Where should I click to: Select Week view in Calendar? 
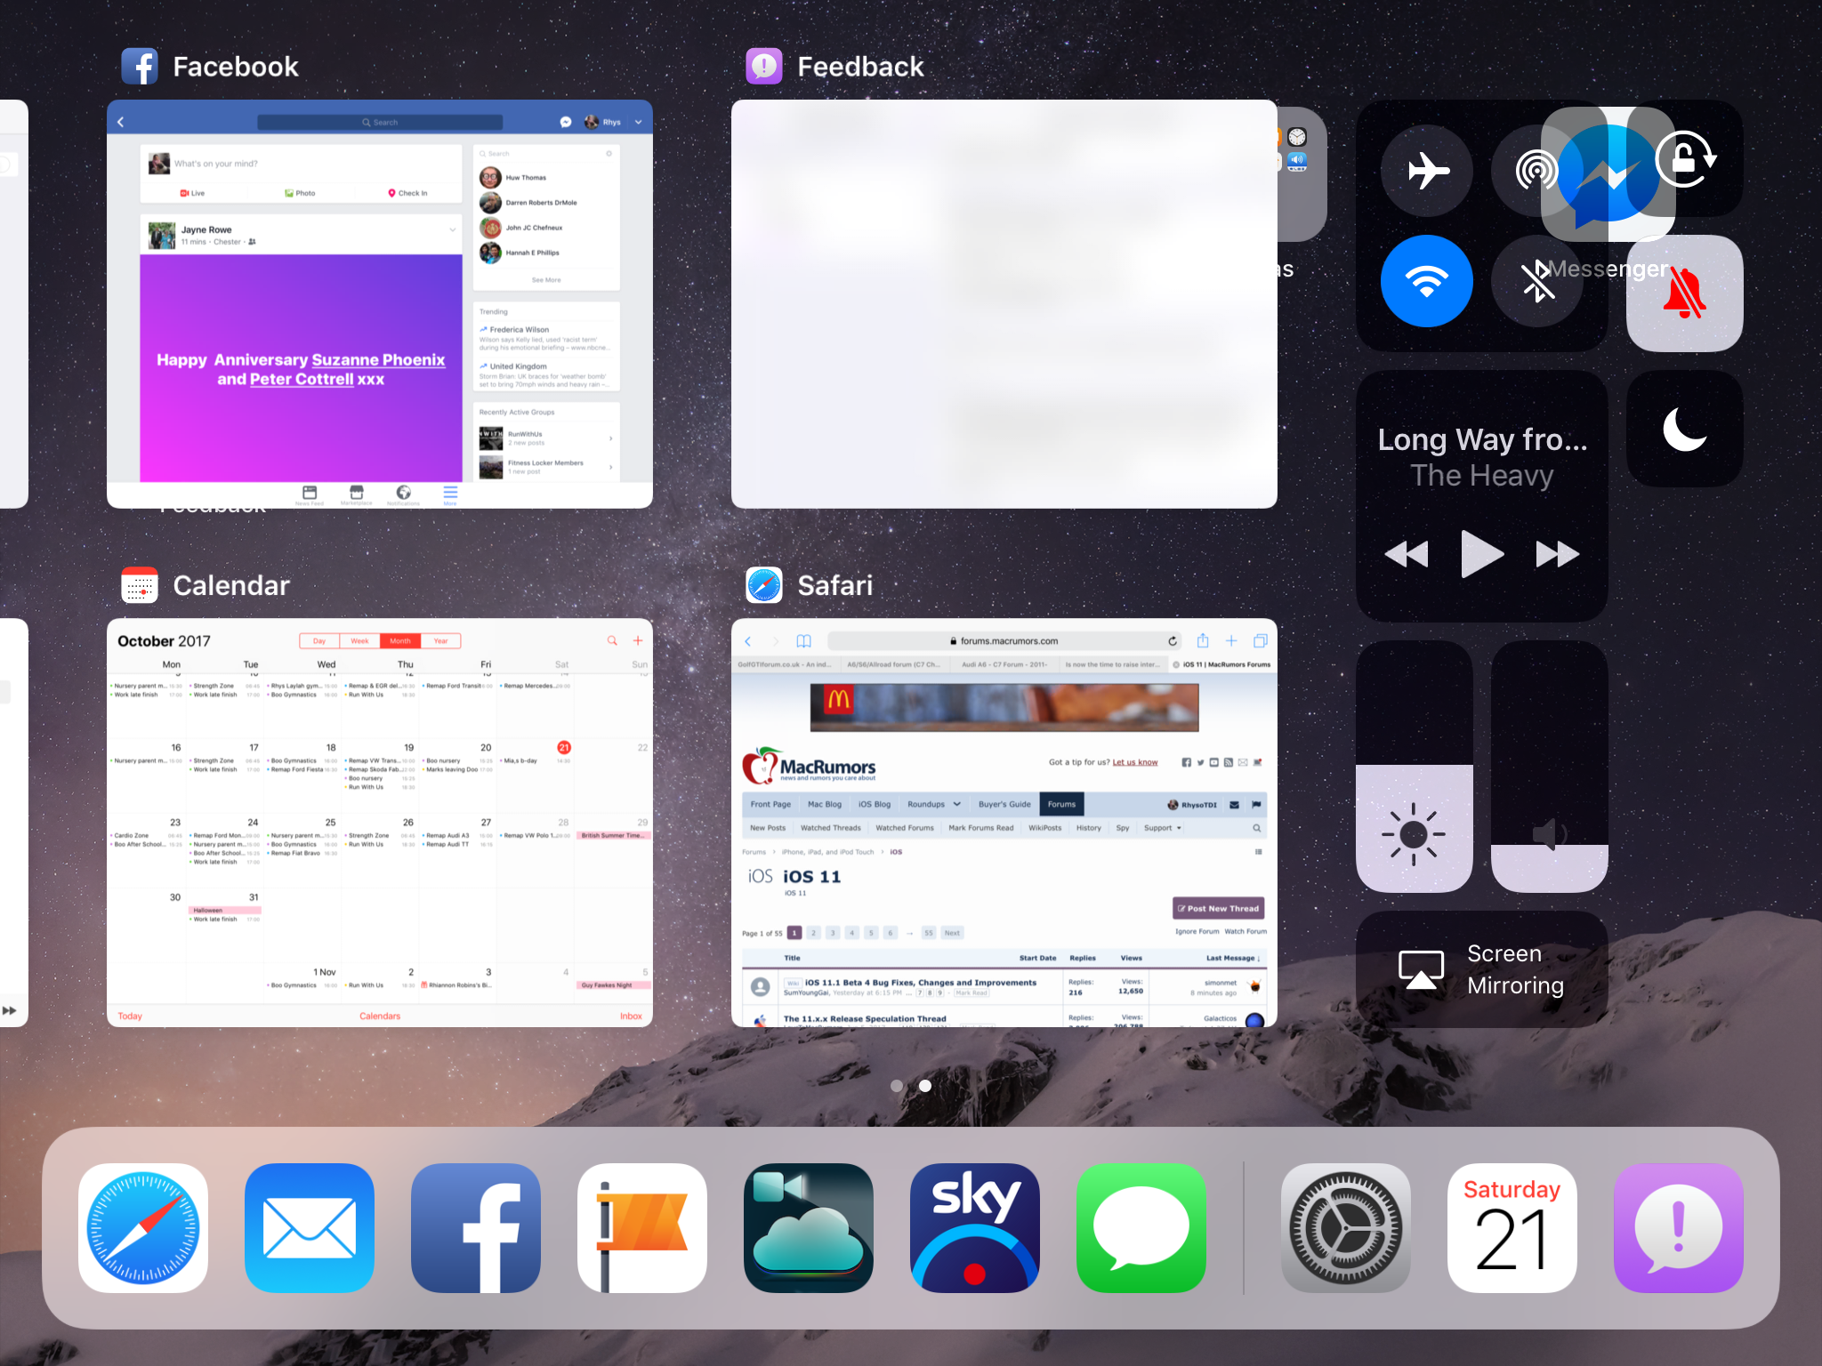359,640
